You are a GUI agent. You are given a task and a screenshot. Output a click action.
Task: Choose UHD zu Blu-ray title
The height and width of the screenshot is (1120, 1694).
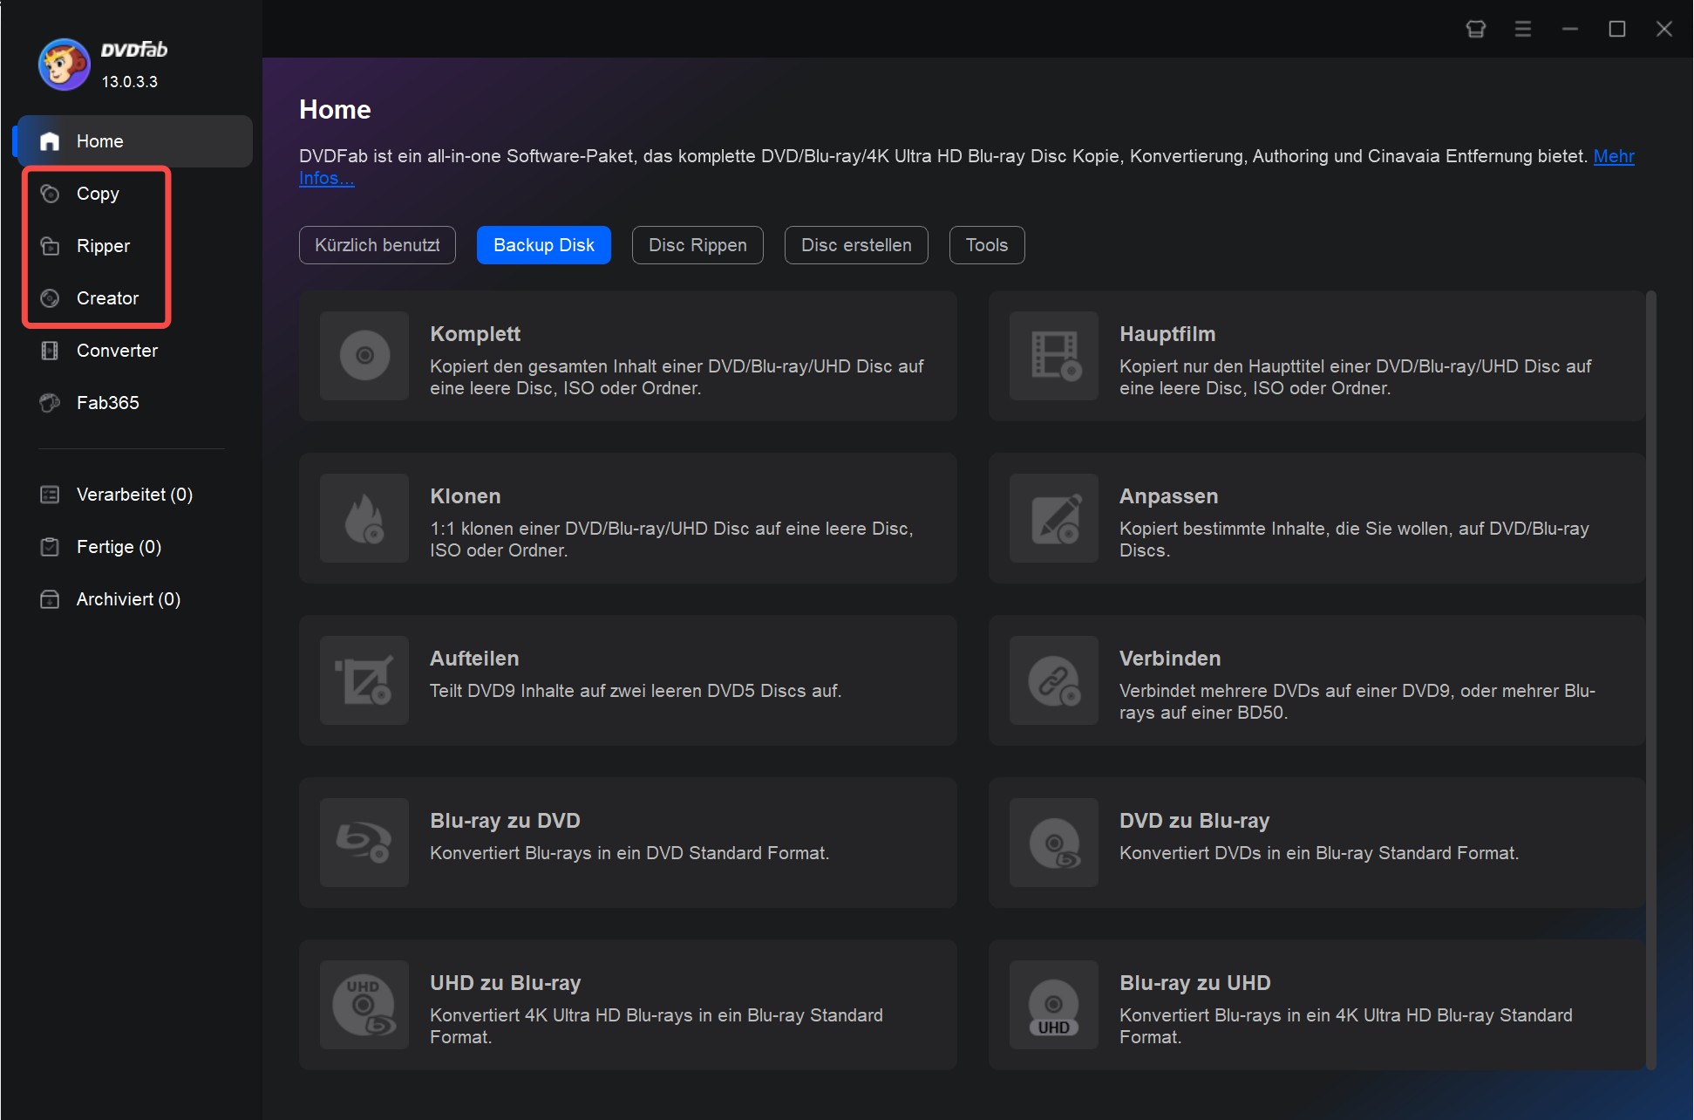[506, 983]
